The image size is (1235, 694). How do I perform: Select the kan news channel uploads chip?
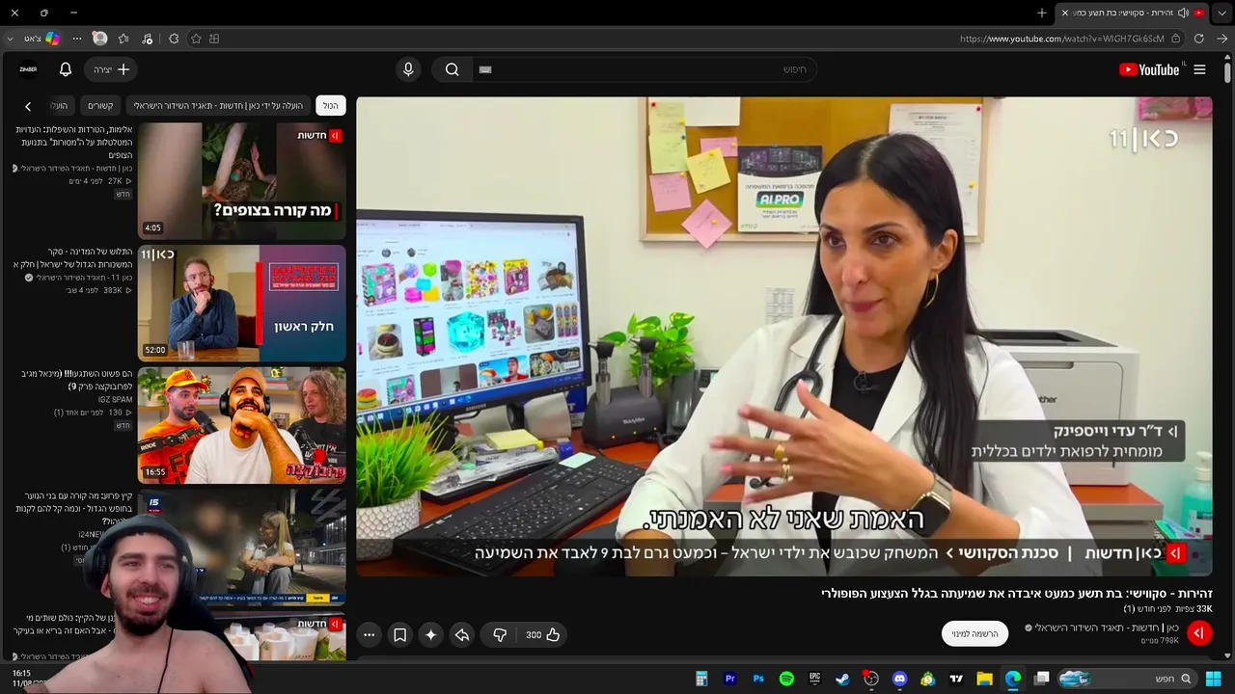coord(218,105)
